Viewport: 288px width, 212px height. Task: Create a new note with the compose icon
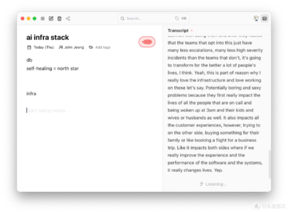coord(51,18)
